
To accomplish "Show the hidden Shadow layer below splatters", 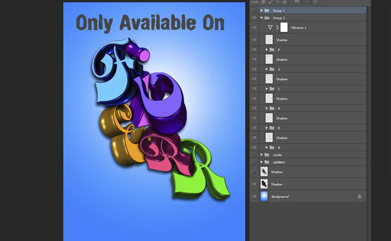I will point(254,172).
